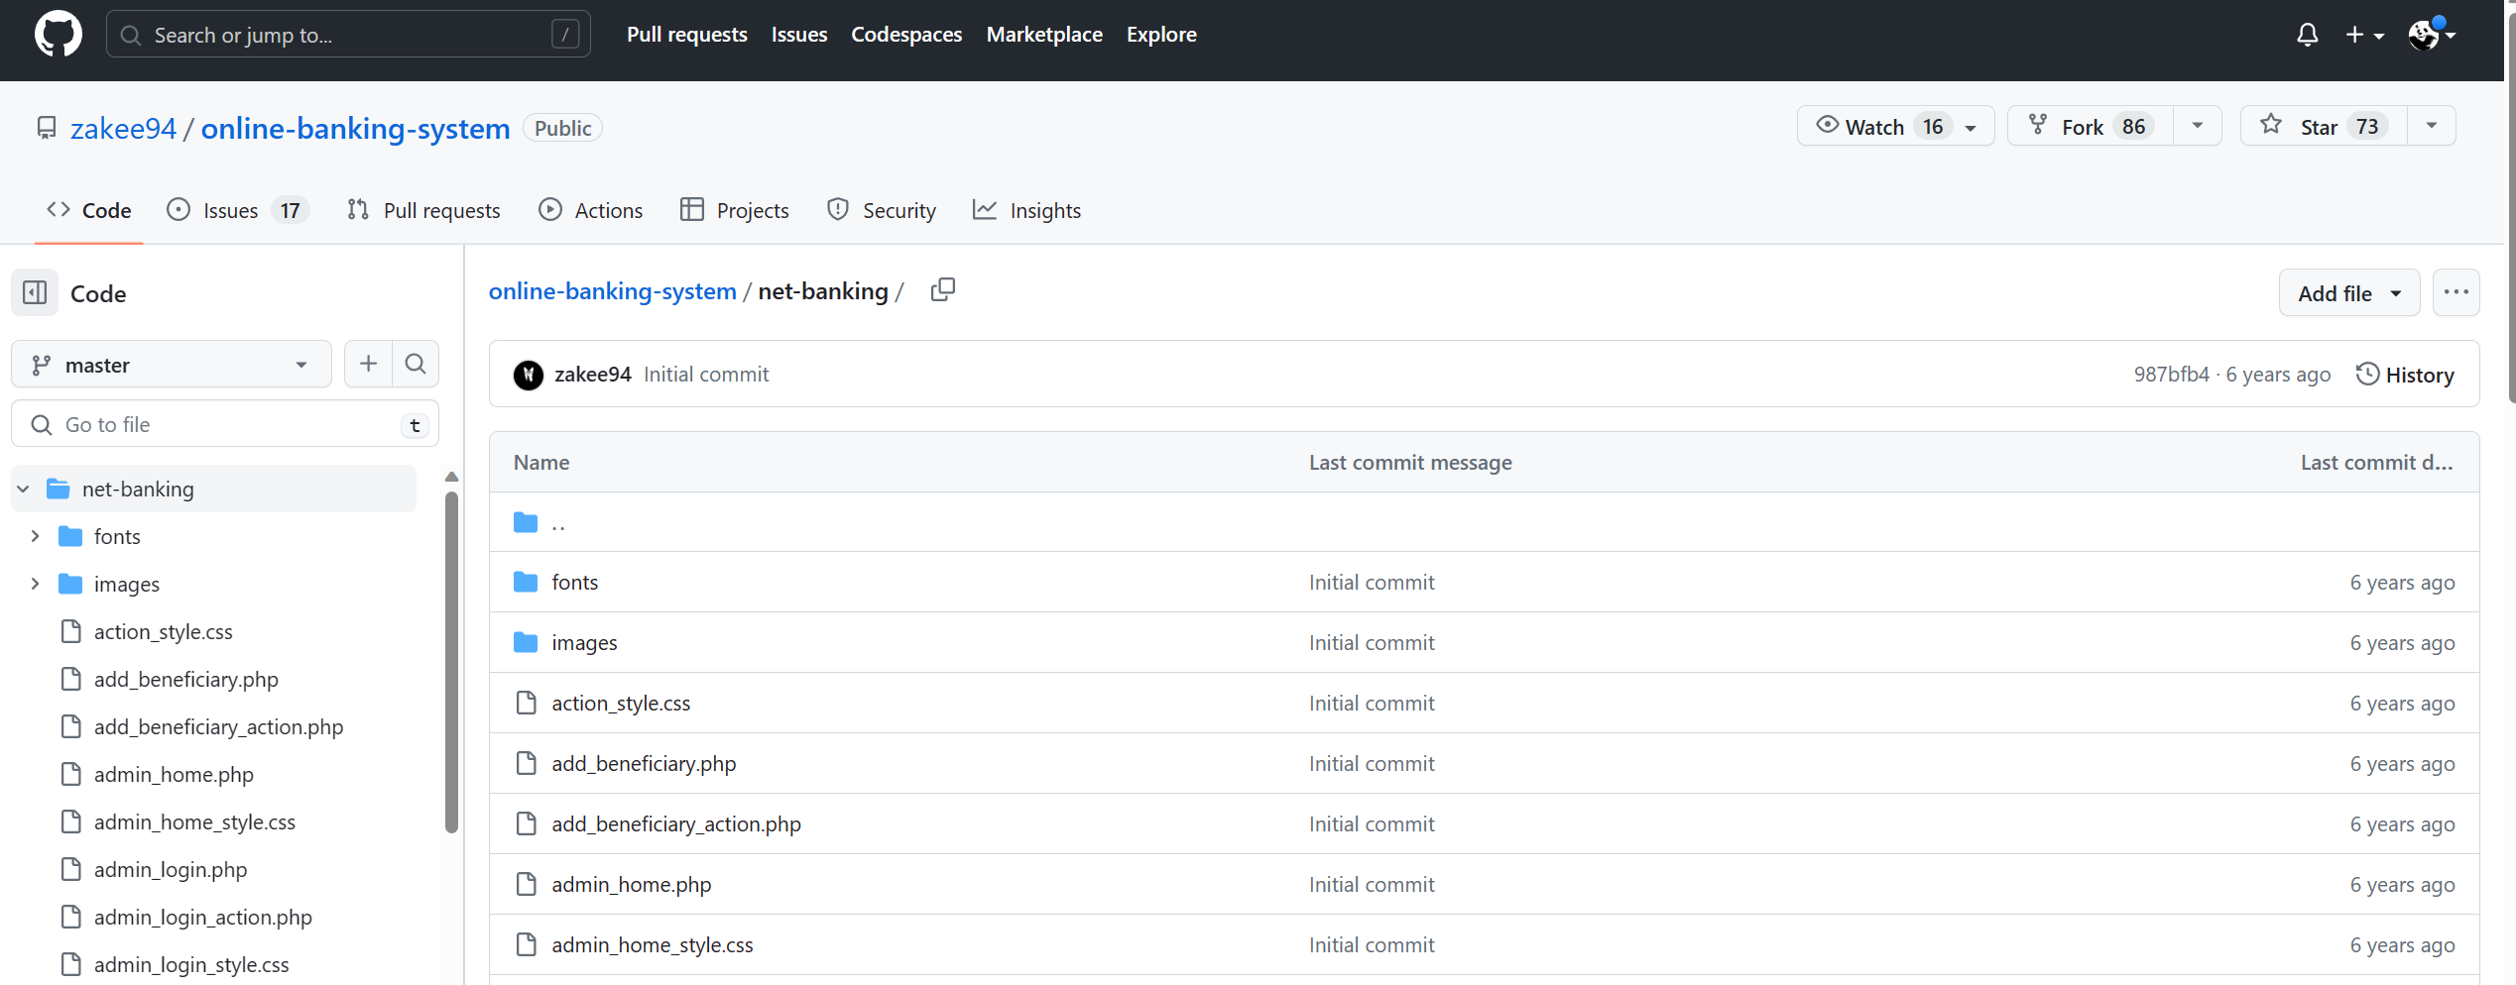The image size is (2516, 985).
Task: Open Add file dropdown
Action: [2348, 293]
